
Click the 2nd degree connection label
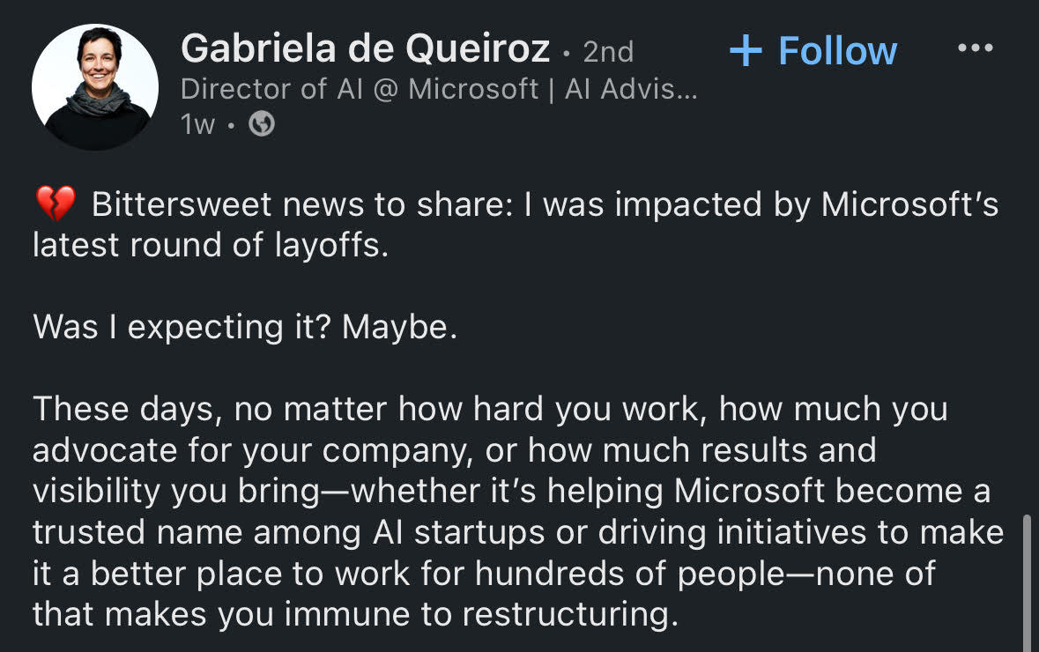click(608, 52)
